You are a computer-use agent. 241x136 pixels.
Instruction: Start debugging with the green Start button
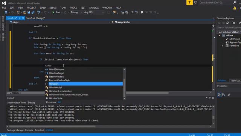[56, 12]
